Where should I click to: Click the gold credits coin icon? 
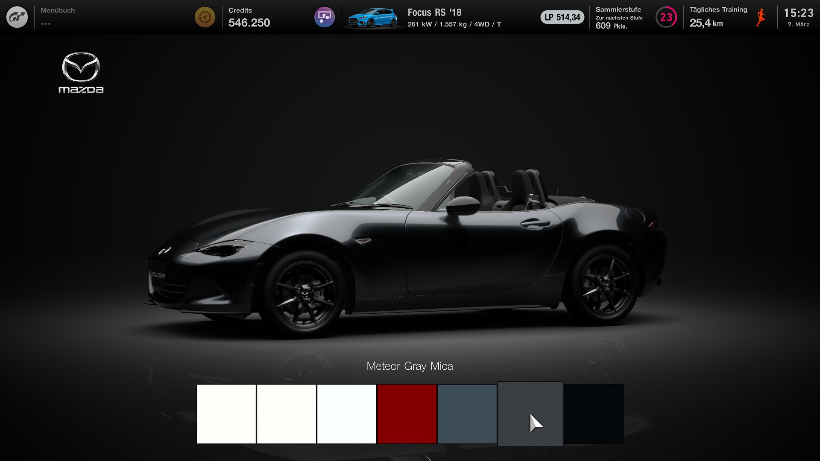pyautogui.click(x=205, y=17)
